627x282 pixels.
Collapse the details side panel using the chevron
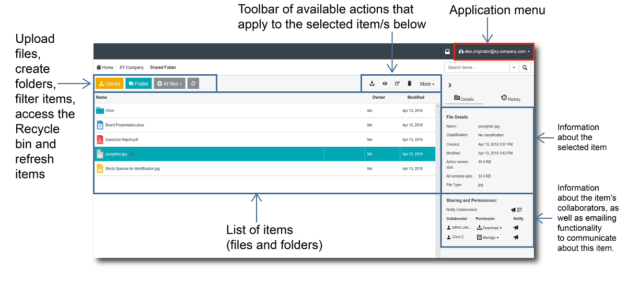[450, 85]
